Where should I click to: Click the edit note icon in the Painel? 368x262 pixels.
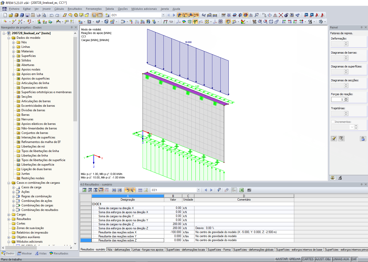[x=334, y=138]
